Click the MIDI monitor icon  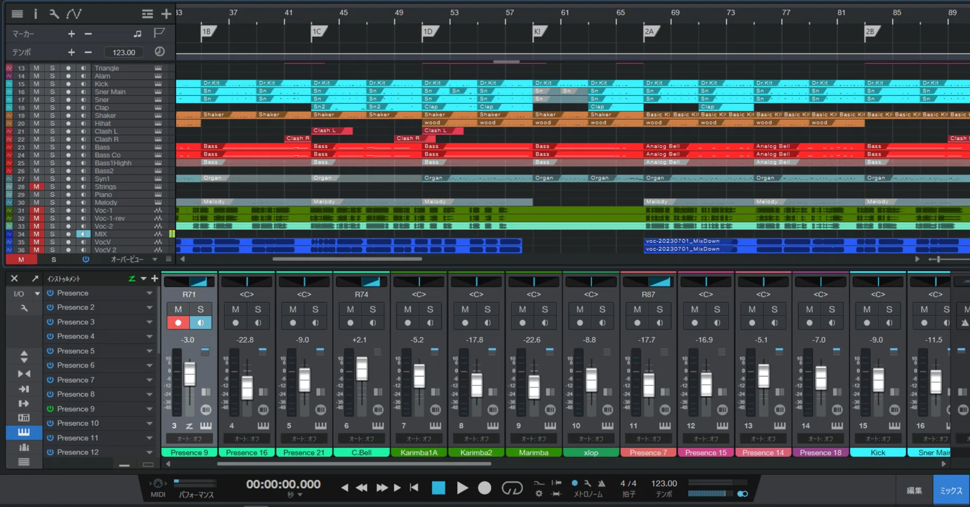coord(157,483)
